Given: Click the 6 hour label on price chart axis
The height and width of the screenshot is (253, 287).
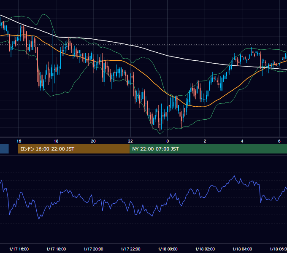Looking at the screenshot, I should tap(279, 141).
